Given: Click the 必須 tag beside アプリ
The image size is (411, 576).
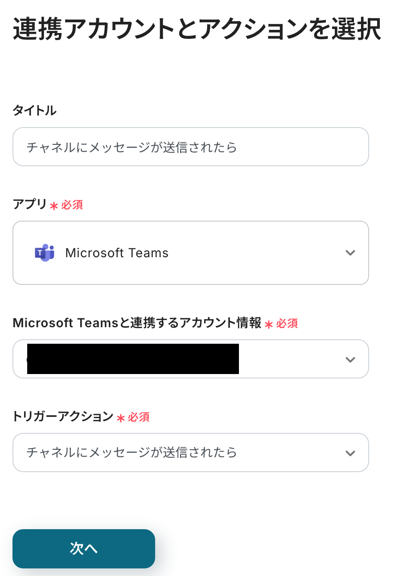Looking at the screenshot, I should 72,205.
